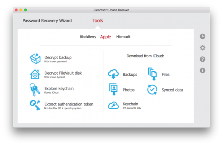Click the iCloud Backups cloud icon
This screenshot has height=146, width=223.
[113, 74]
